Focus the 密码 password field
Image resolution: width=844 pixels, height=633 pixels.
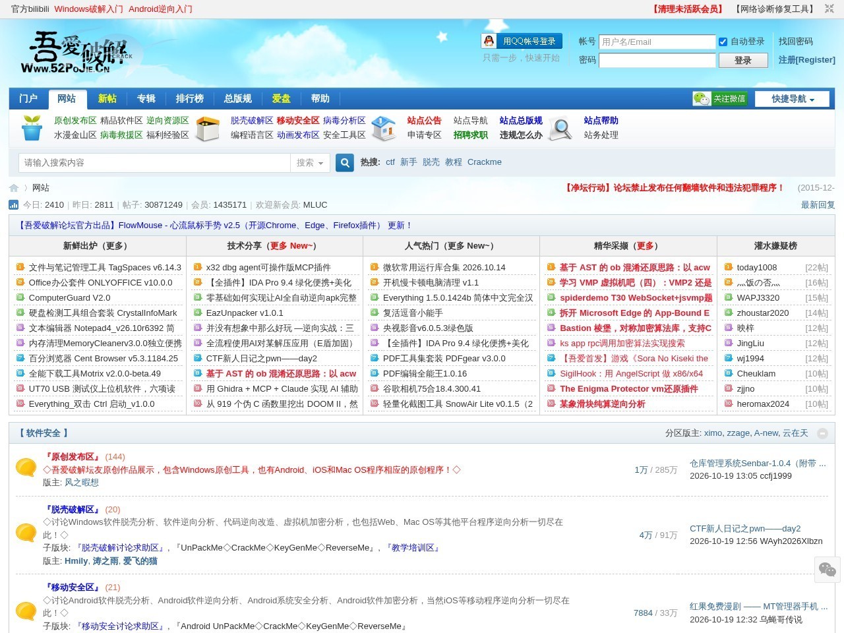(657, 60)
